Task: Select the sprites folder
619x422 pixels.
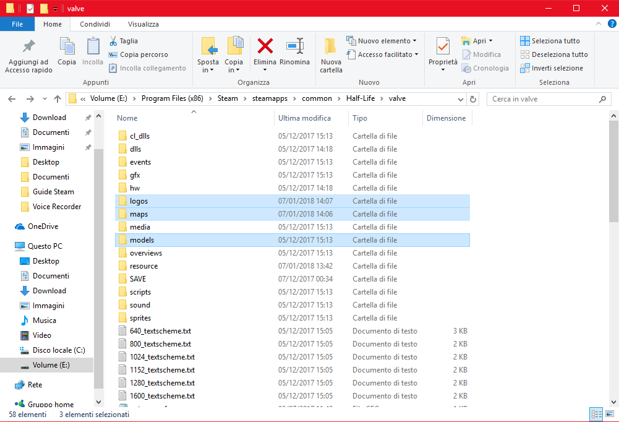Action: point(292,318)
